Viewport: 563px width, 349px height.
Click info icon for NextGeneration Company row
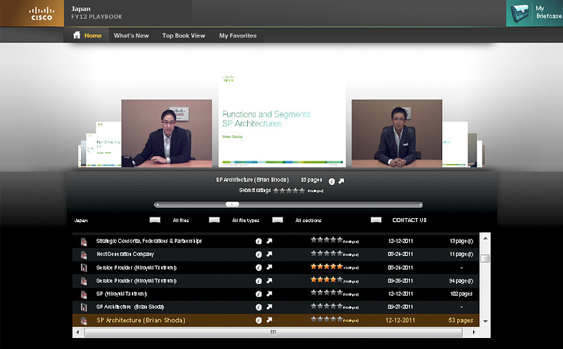(259, 254)
